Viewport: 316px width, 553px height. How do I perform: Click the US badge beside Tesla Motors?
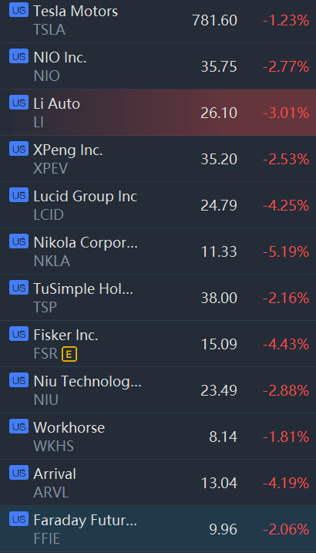point(18,10)
